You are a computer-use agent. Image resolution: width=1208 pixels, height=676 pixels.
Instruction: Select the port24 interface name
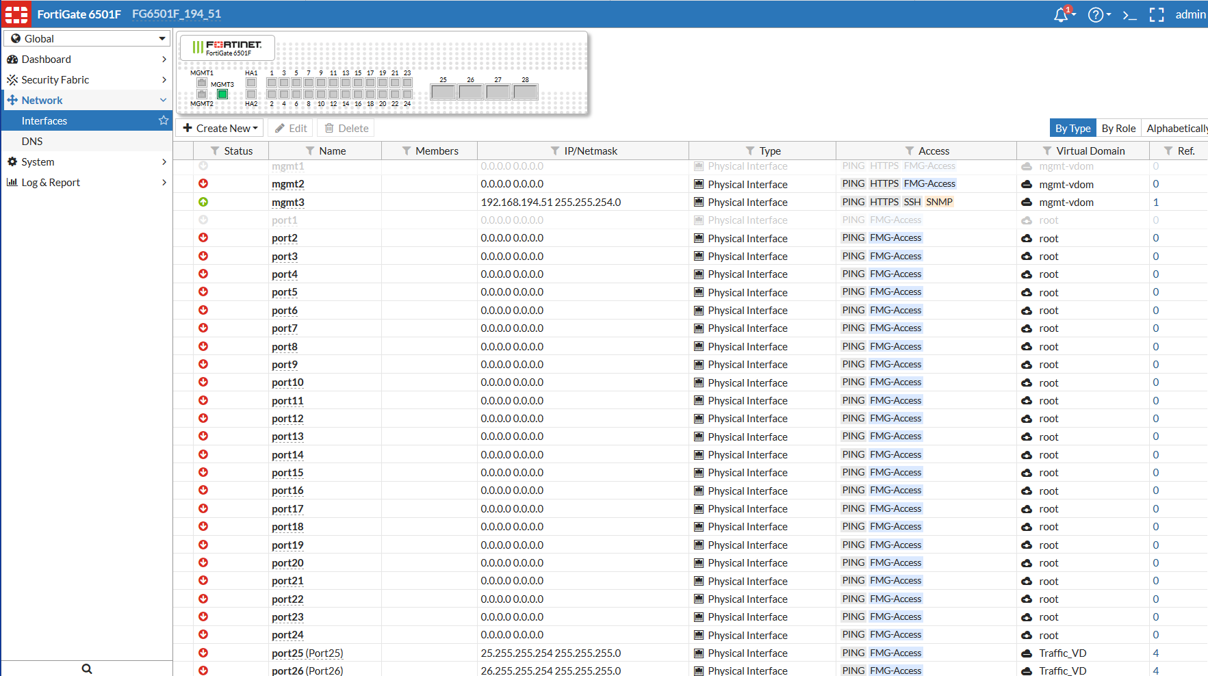[287, 635]
